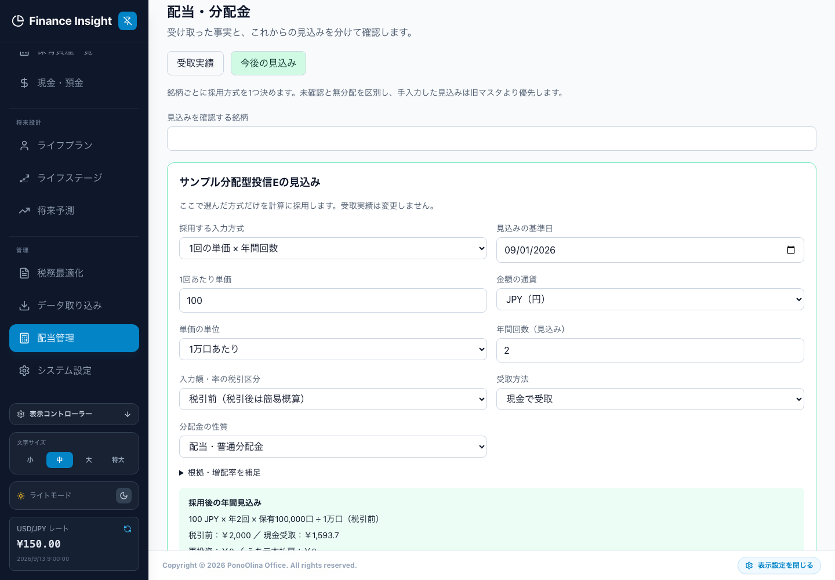Set font size to 小
Screen dimensions: 835x580
pyautogui.click(x=30, y=460)
